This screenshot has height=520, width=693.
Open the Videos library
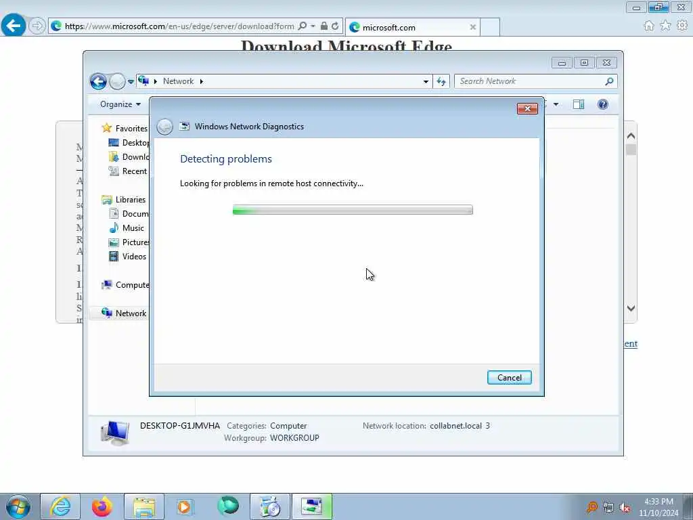(127, 257)
